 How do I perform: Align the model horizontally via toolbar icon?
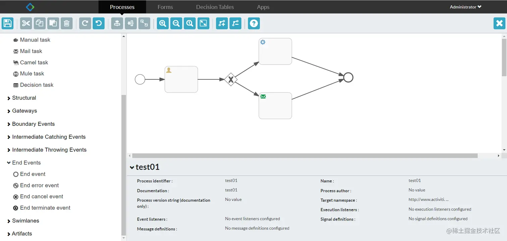coord(131,23)
